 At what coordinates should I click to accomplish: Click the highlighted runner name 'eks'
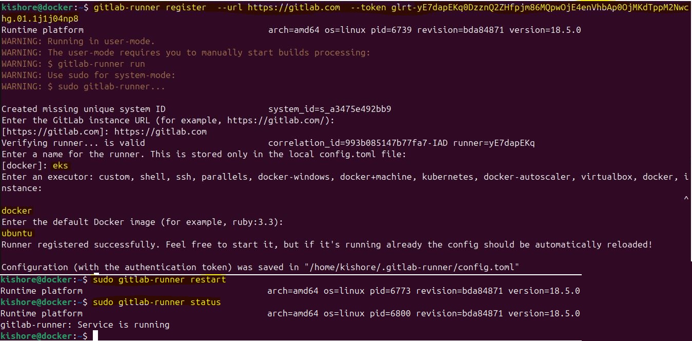point(60,165)
